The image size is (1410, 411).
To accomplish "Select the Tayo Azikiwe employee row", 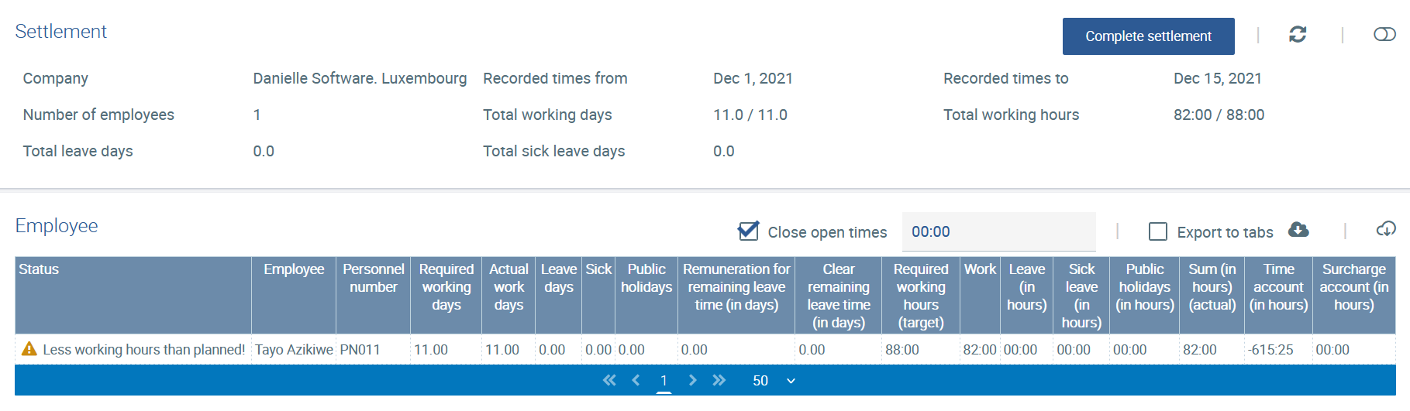I will 705,350.
